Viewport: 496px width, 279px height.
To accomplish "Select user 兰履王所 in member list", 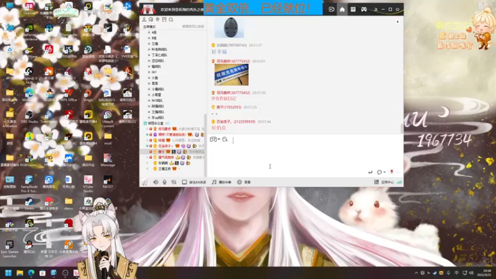I will [x=164, y=169].
